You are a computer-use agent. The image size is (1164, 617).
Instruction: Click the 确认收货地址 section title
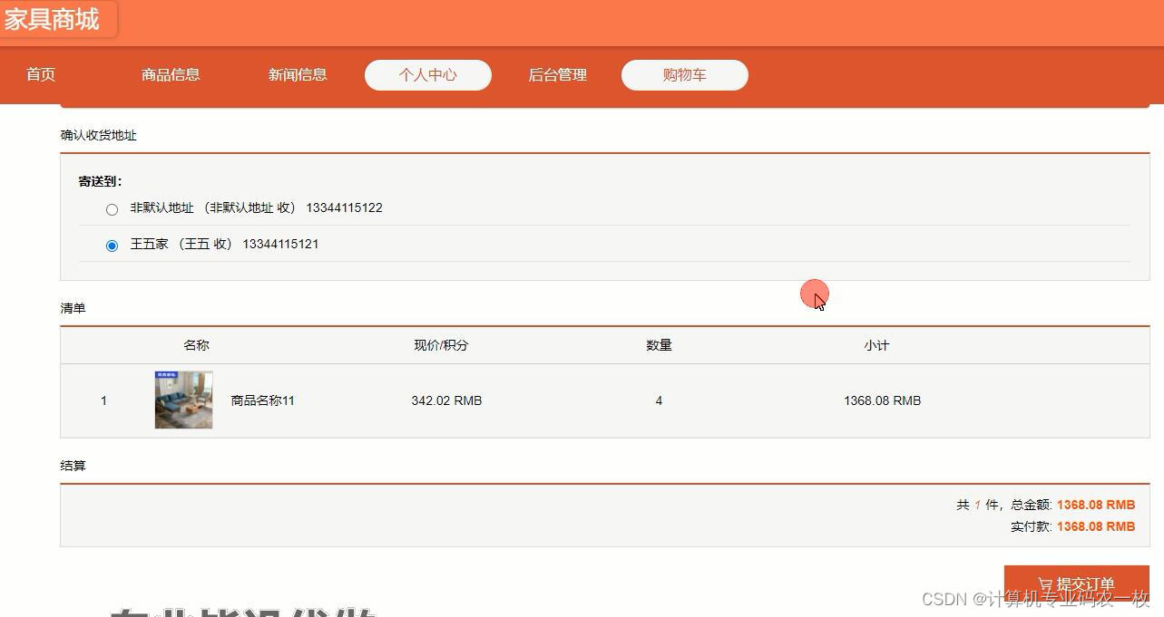coord(97,135)
